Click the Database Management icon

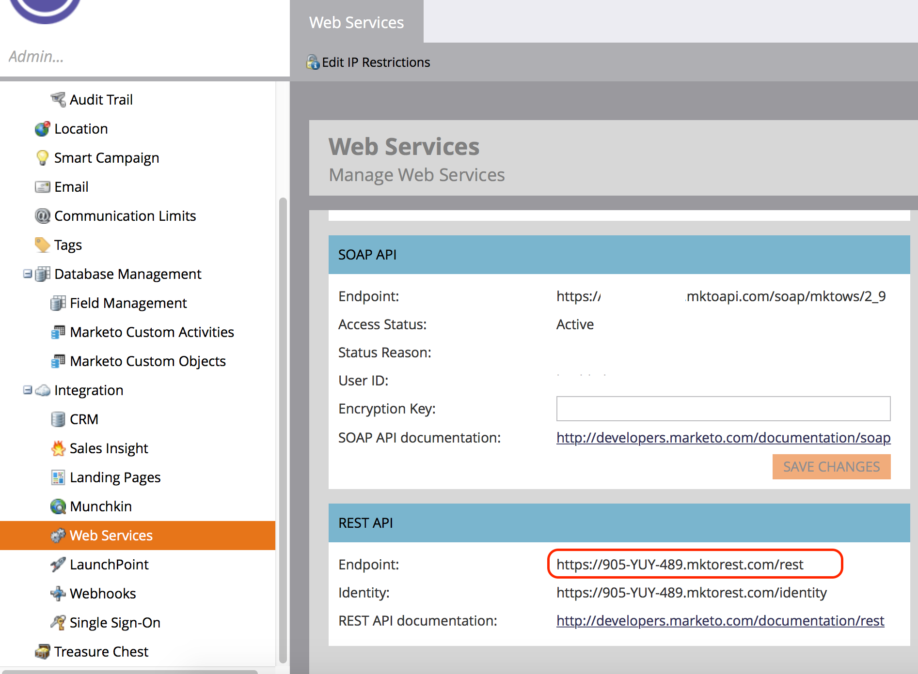tap(43, 274)
